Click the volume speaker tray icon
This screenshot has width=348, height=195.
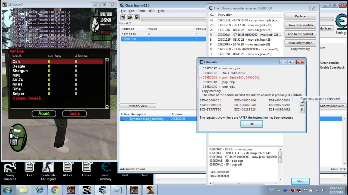point(323,190)
